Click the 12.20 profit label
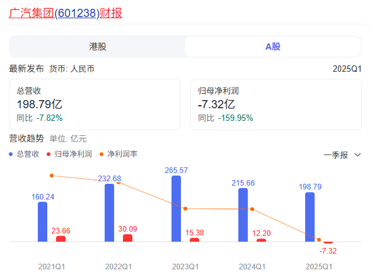The height and width of the screenshot is (275, 372). [x=262, y=233]
